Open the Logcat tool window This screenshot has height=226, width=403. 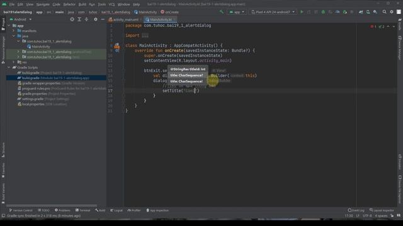[116, 210]
